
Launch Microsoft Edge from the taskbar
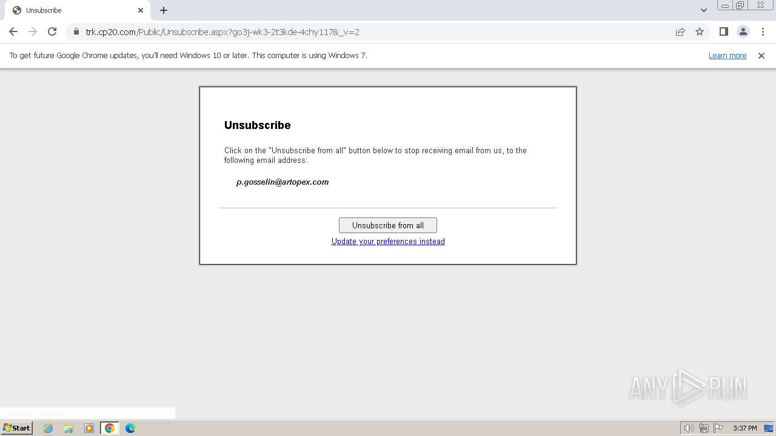[130, 428]
